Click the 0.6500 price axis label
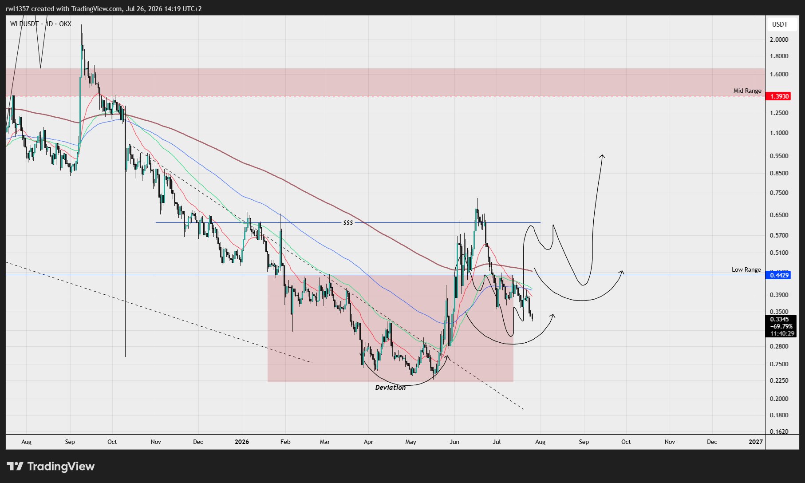 pyautogui.click(x=779, y=215)
